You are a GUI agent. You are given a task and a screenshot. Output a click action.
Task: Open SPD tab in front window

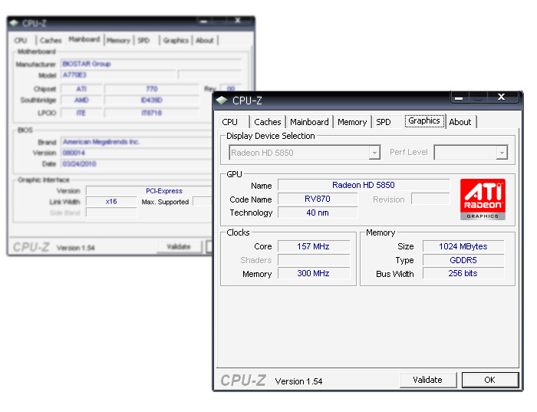click(384, 122)
